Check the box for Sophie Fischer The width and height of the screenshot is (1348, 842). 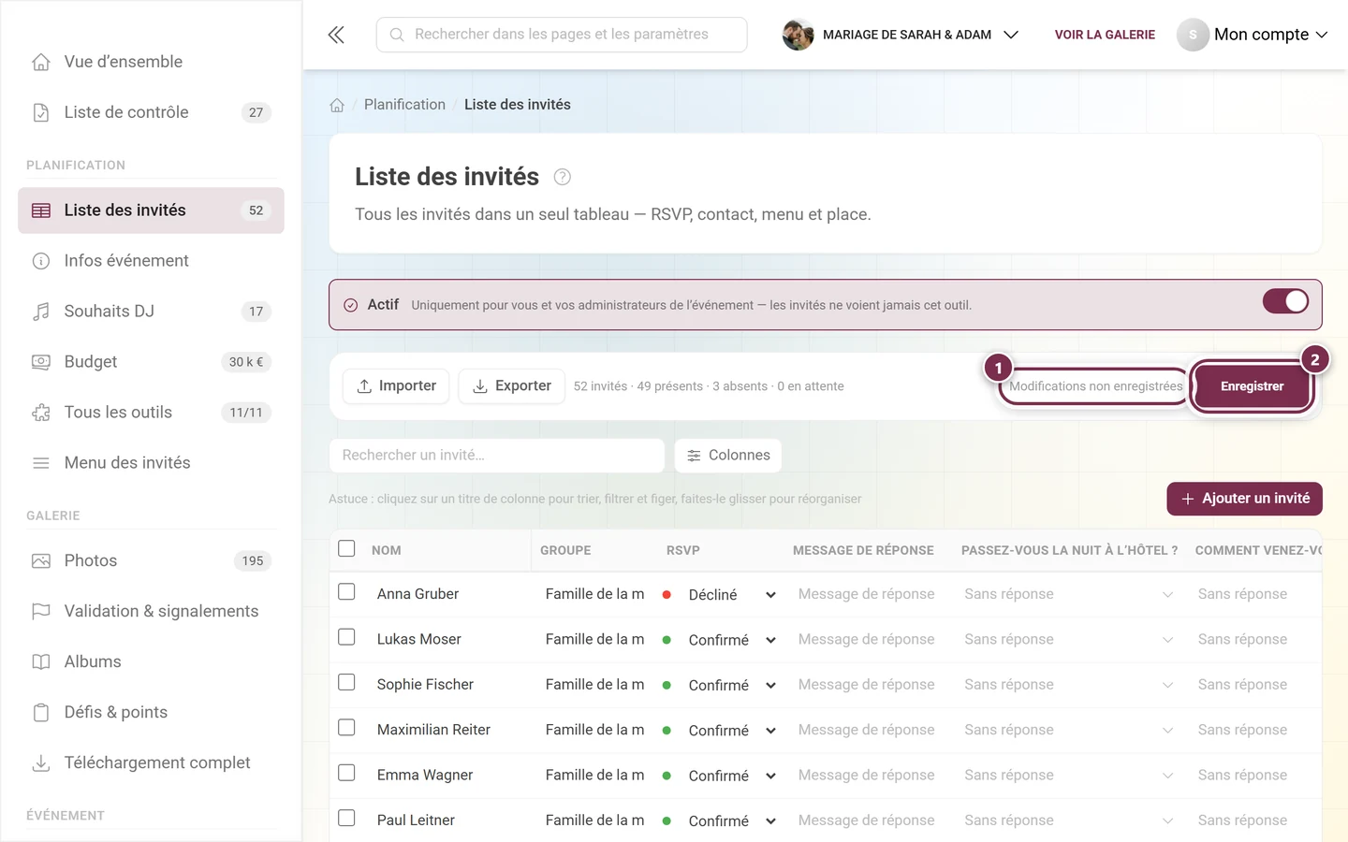346,682
